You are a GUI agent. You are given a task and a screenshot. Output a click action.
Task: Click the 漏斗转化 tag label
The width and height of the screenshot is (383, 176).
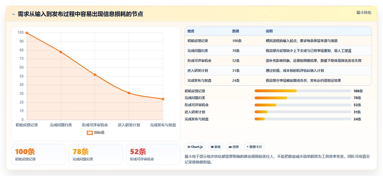364,13
